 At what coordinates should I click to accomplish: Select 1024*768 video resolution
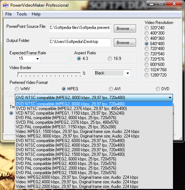tap(155, 70)
